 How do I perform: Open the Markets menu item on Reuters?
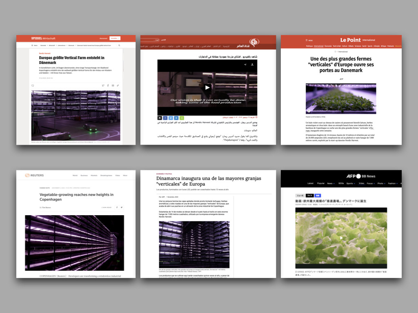[95, 175]
